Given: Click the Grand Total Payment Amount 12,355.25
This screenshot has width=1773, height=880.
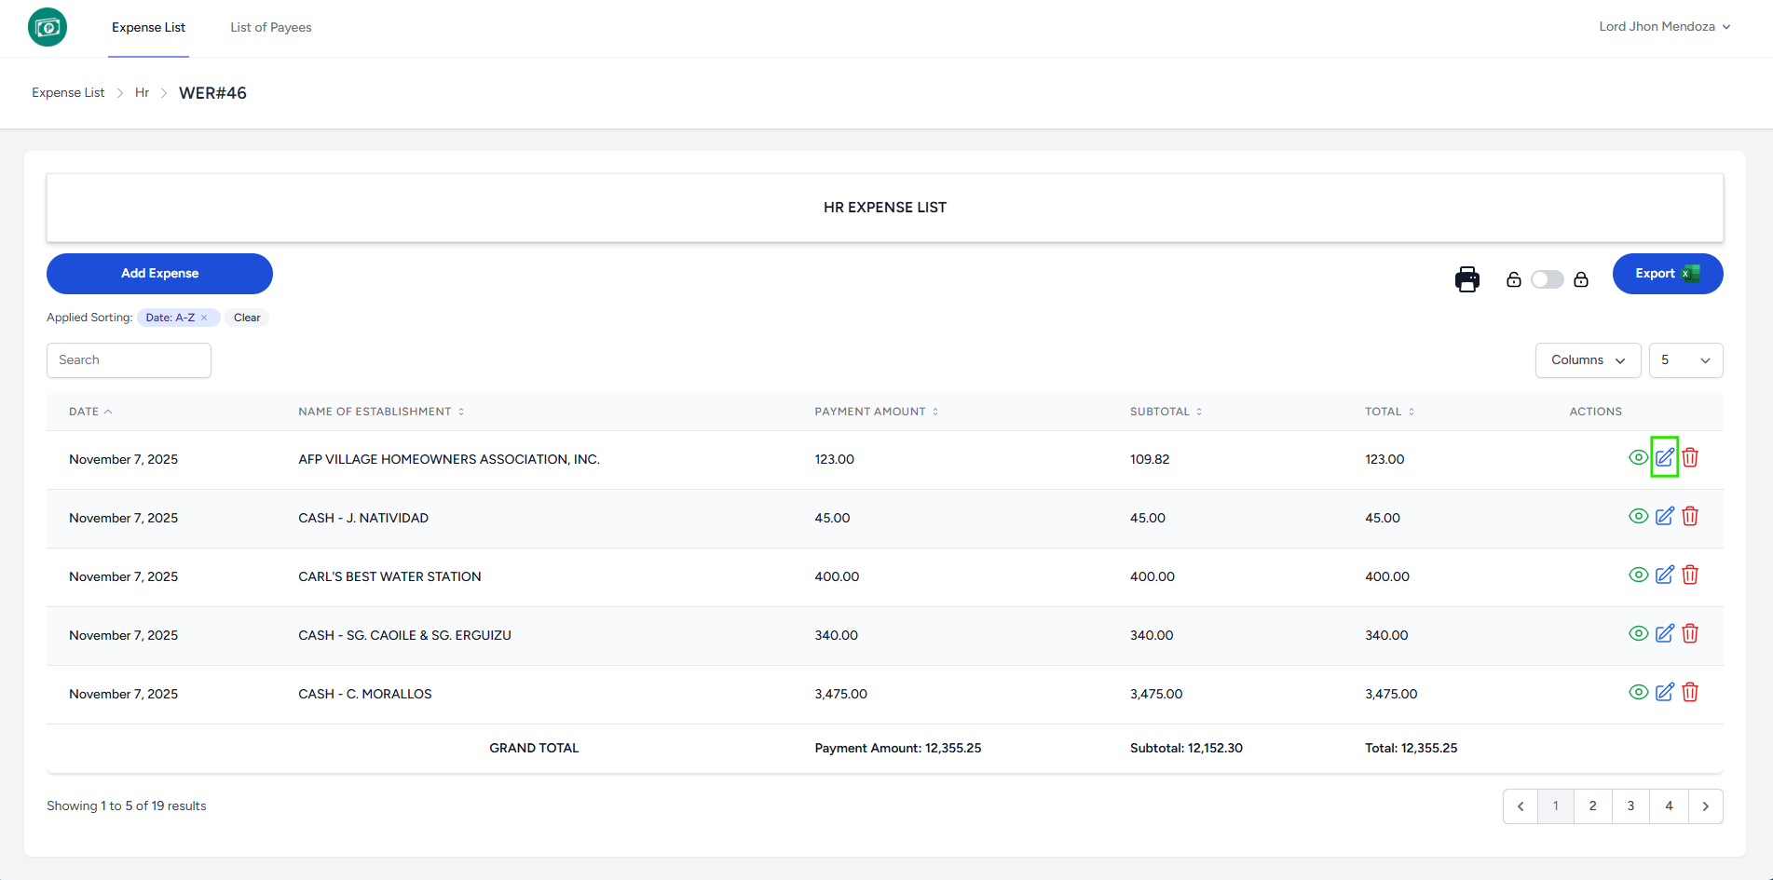Looking at the screenshot, I should point(897,748).
